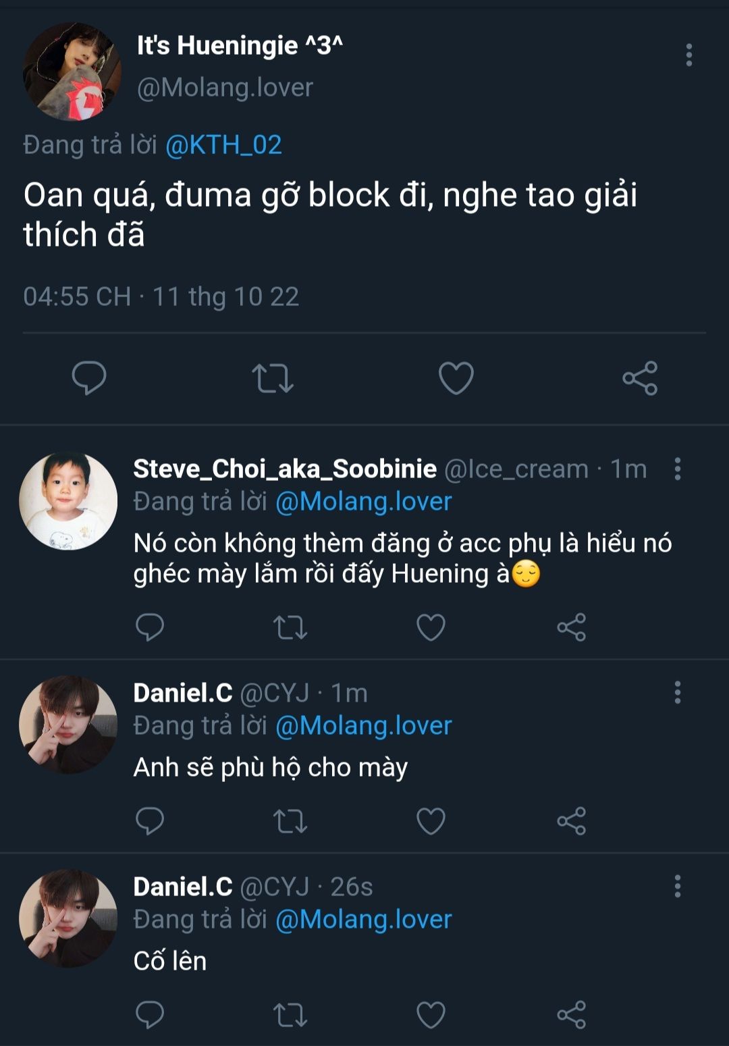Image resolution: width=729 pixels, height=1046 pixels.
Task: Share Daniel.C's 'Cố lên' reply
Action: [571, 1015]
